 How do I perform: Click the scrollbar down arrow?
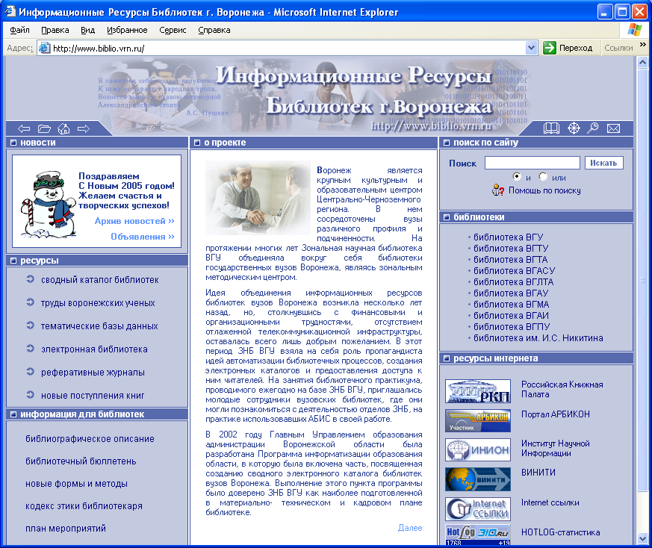(x=642, y=539)
